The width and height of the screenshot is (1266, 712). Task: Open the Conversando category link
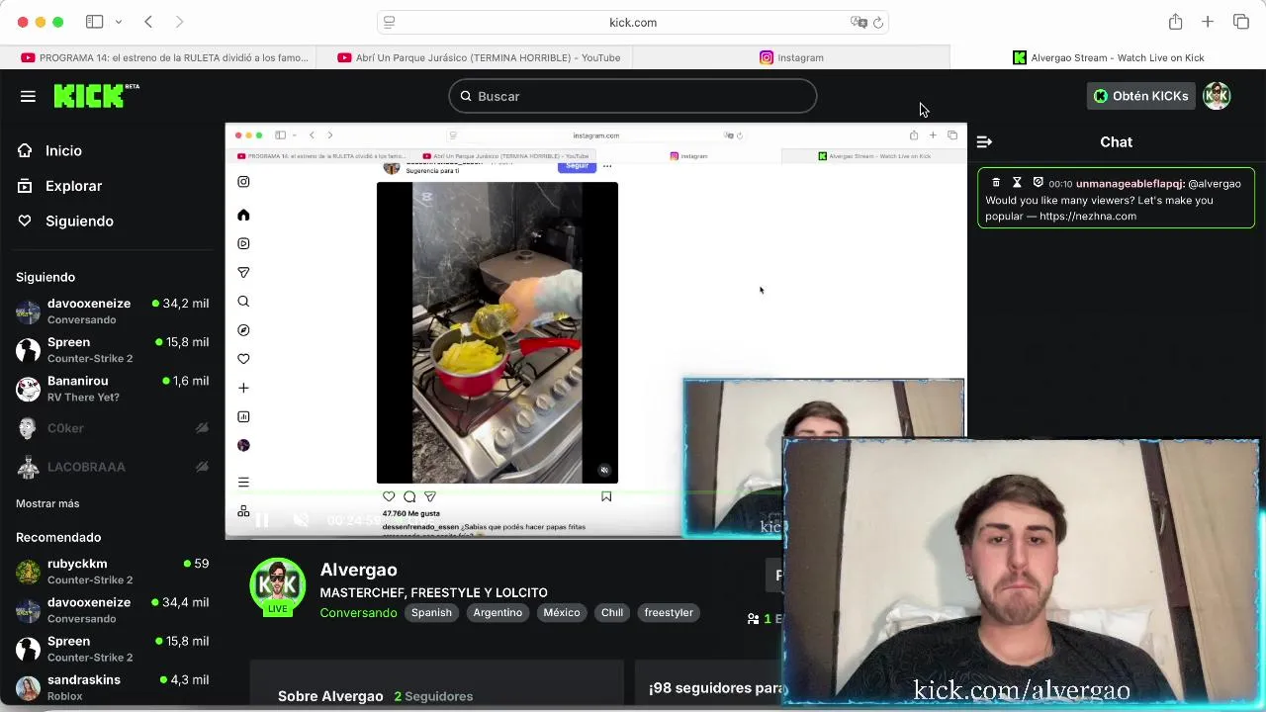[358, 612]
